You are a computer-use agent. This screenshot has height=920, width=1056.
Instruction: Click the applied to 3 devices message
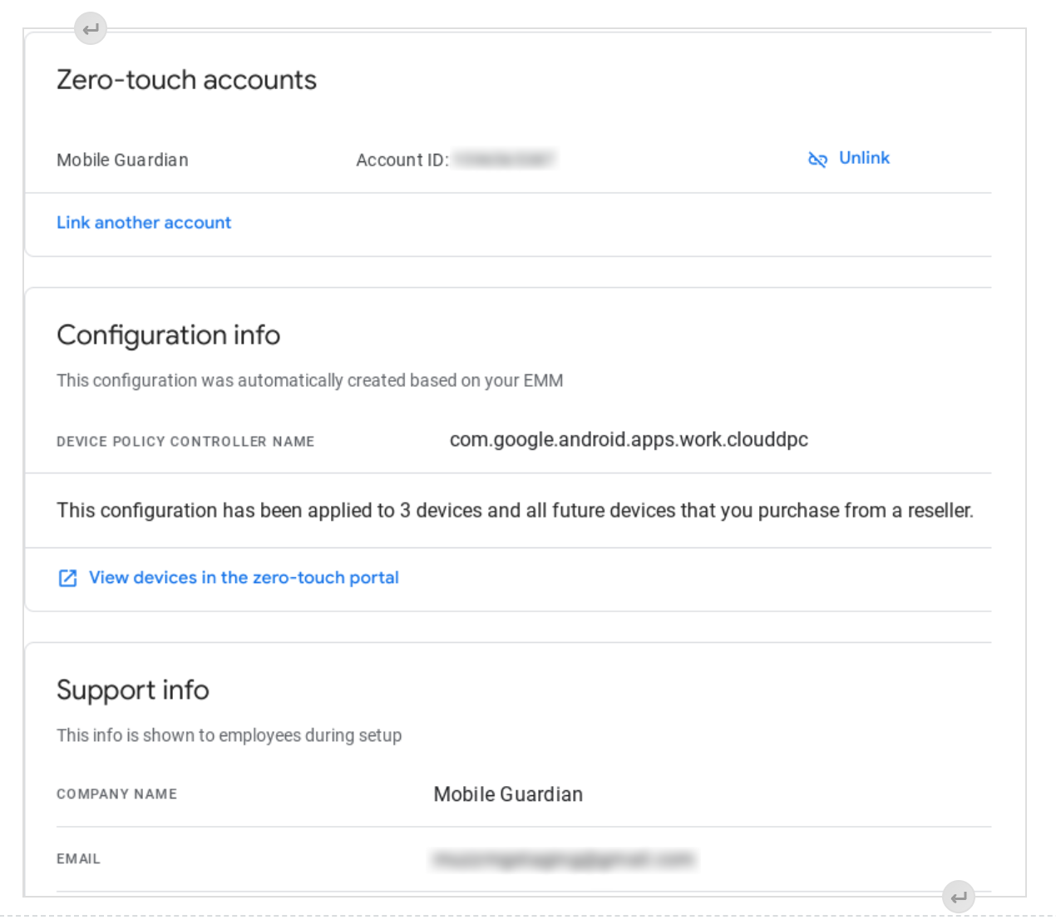click(x=515, y=510)
